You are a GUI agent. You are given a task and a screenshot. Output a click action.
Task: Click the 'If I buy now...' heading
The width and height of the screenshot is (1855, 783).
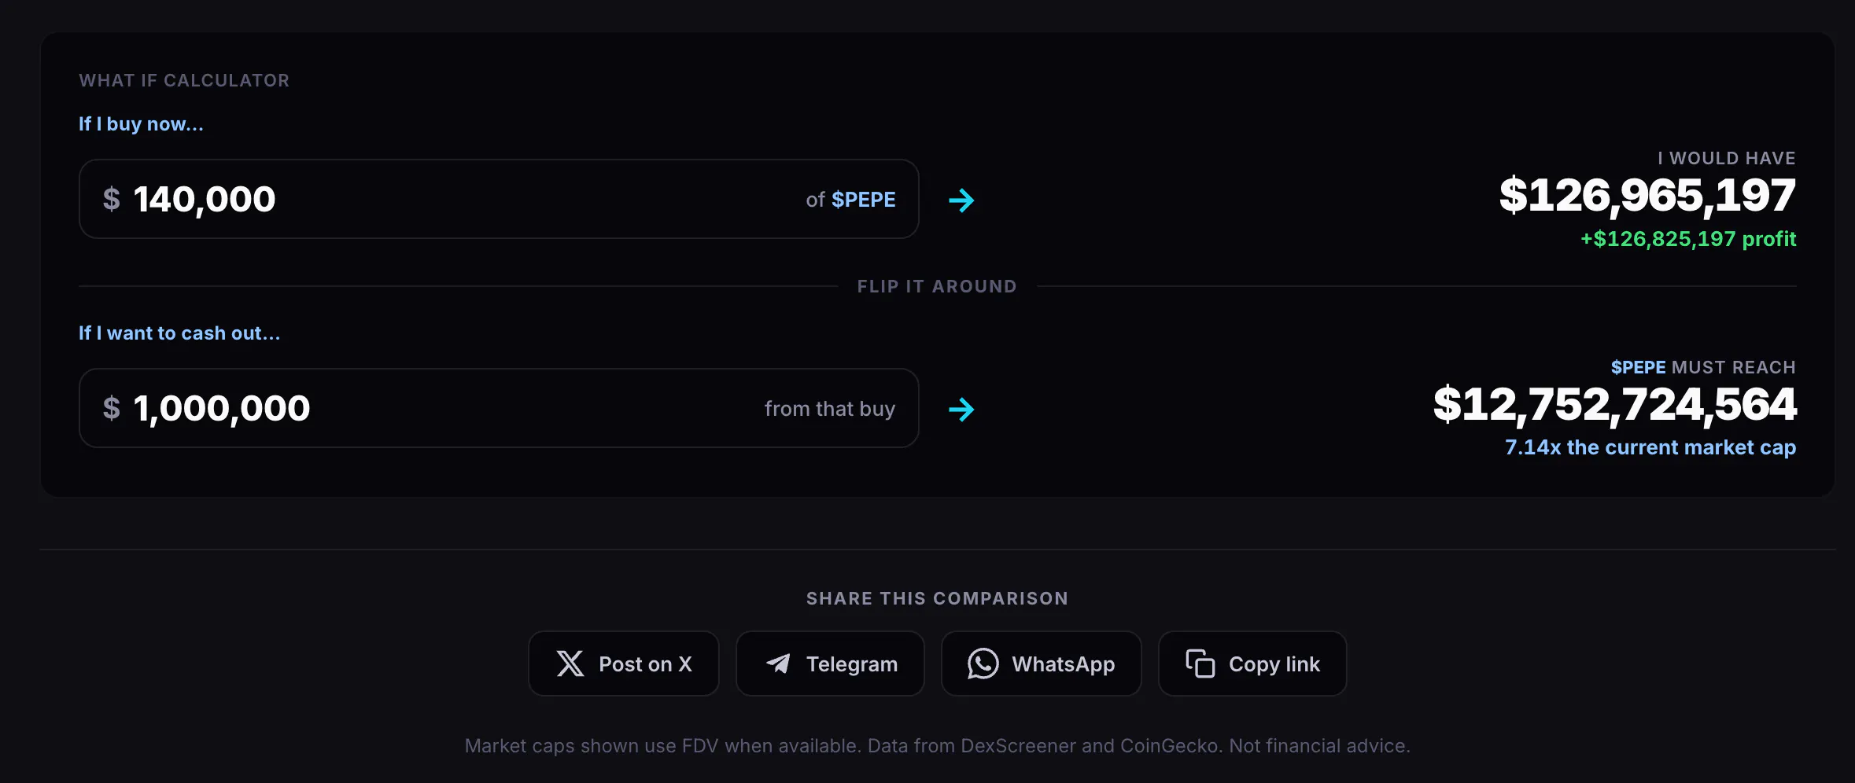coord(141,124)
